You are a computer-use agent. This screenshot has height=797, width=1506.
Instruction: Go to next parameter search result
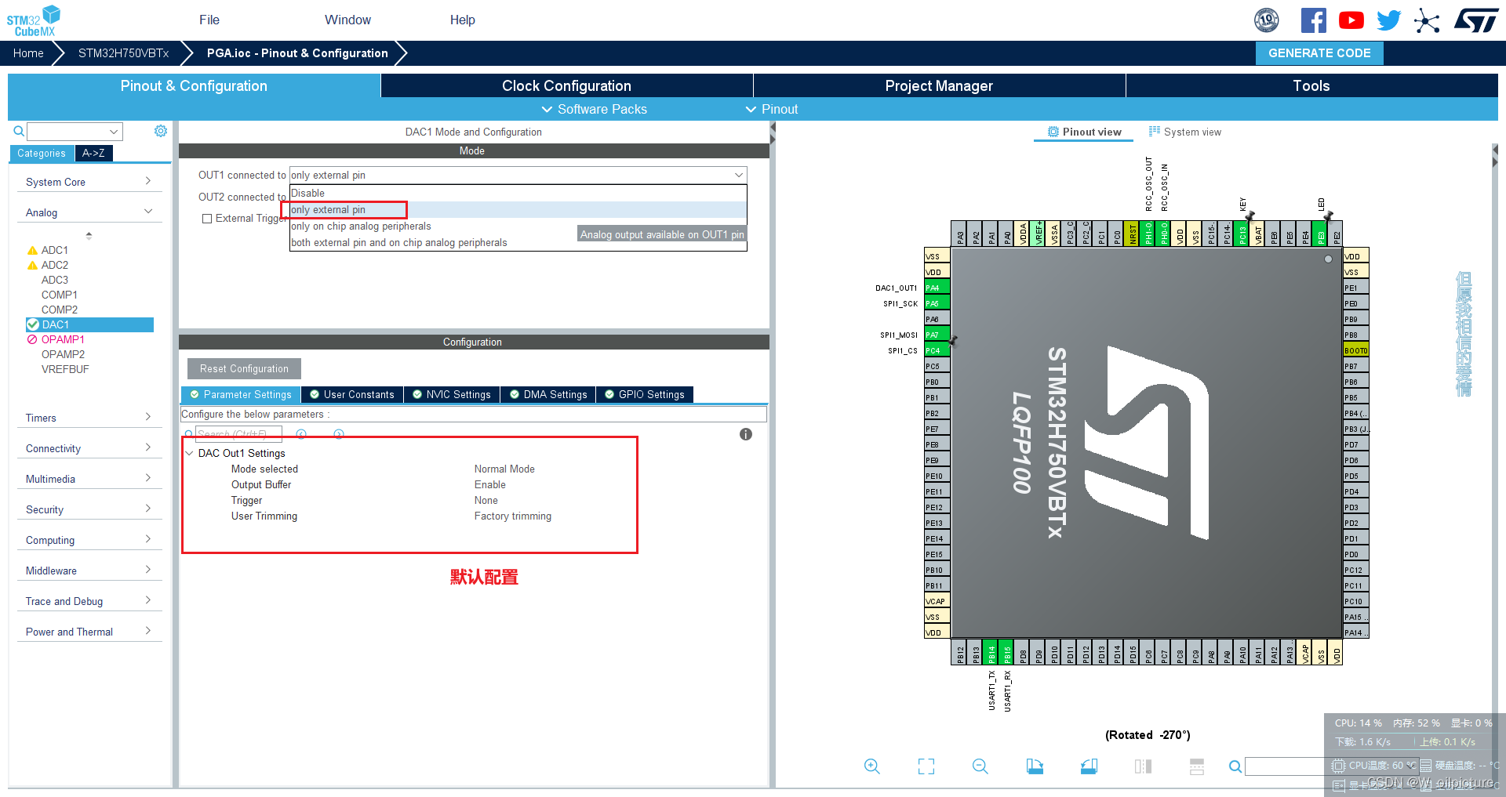[x=339, y=434]
